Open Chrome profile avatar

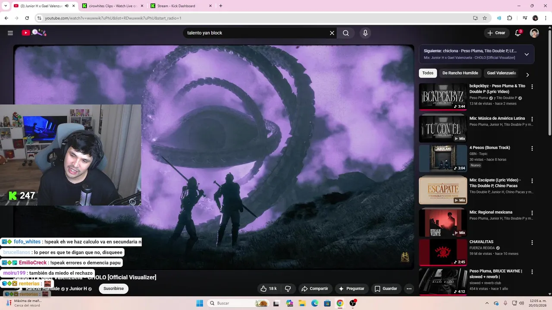tap(535, 18)
